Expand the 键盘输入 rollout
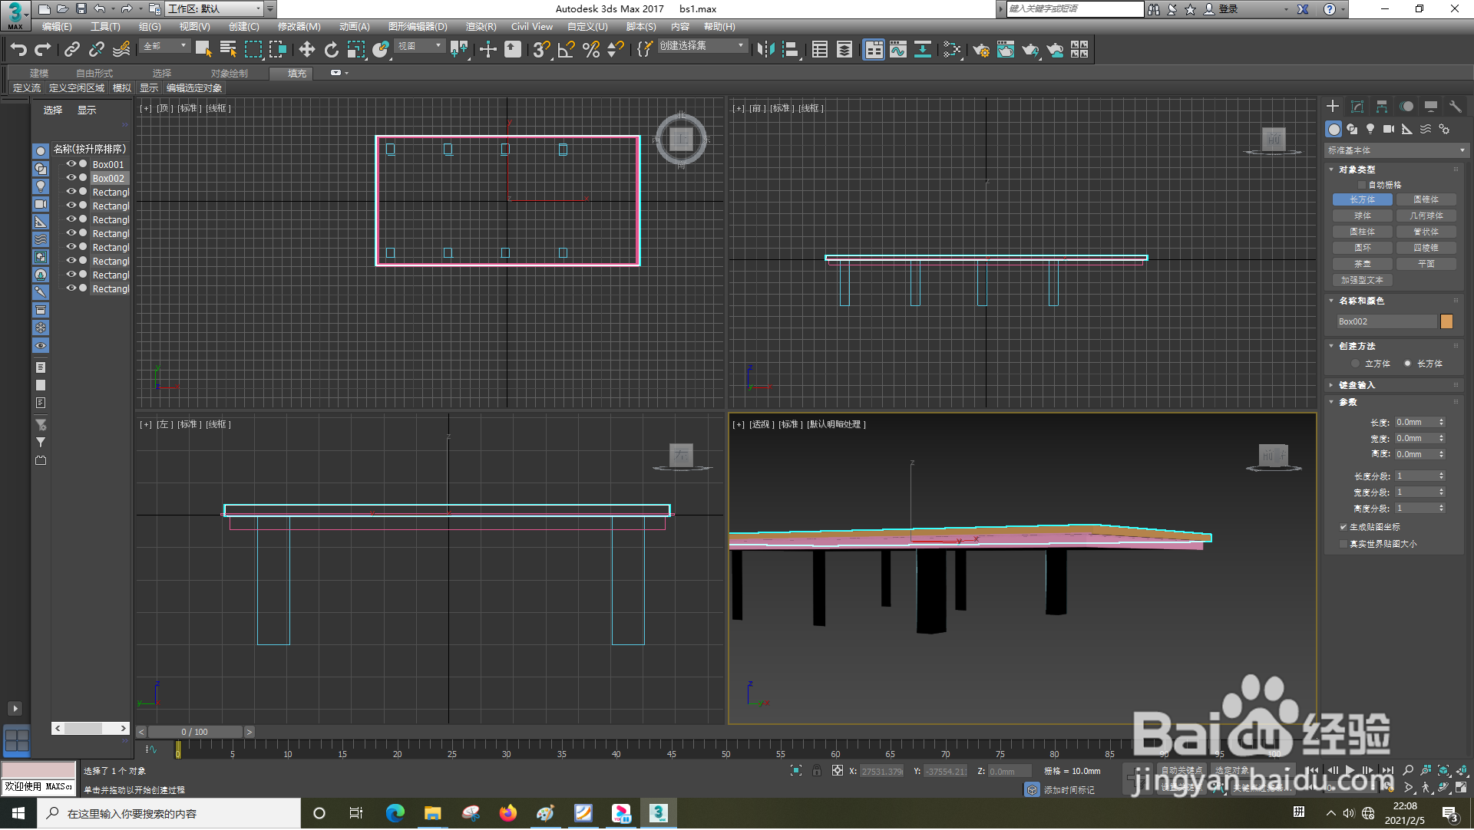 tap(1357, 385)
